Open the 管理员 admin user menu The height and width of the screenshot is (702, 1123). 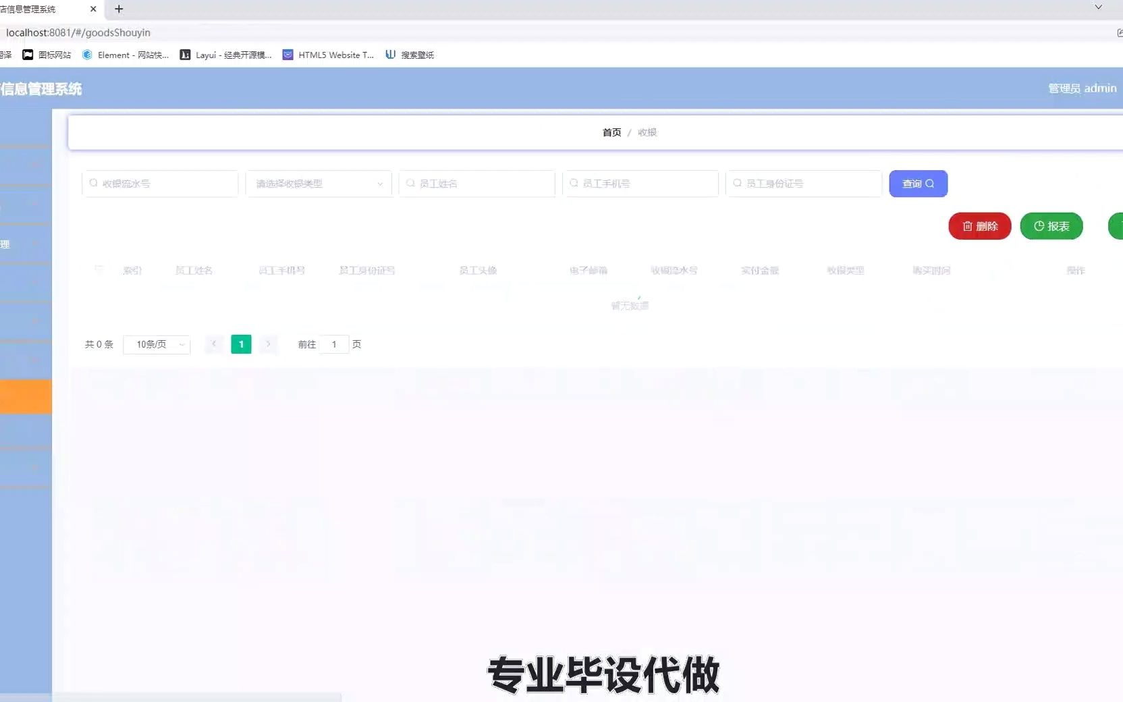(1082, 88)
